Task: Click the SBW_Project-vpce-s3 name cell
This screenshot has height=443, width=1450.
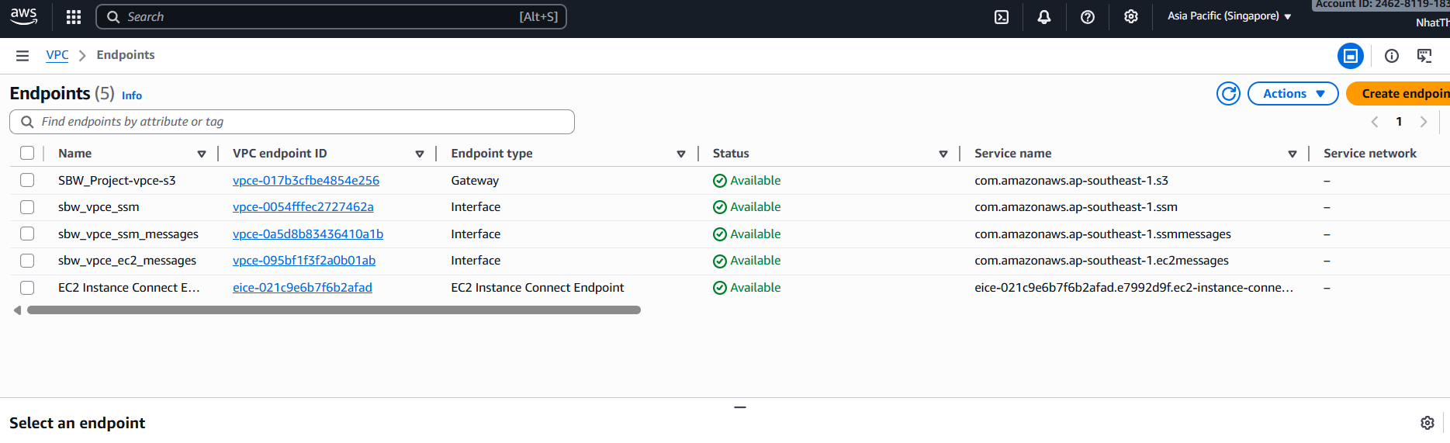Action: (x=117, y=181)
